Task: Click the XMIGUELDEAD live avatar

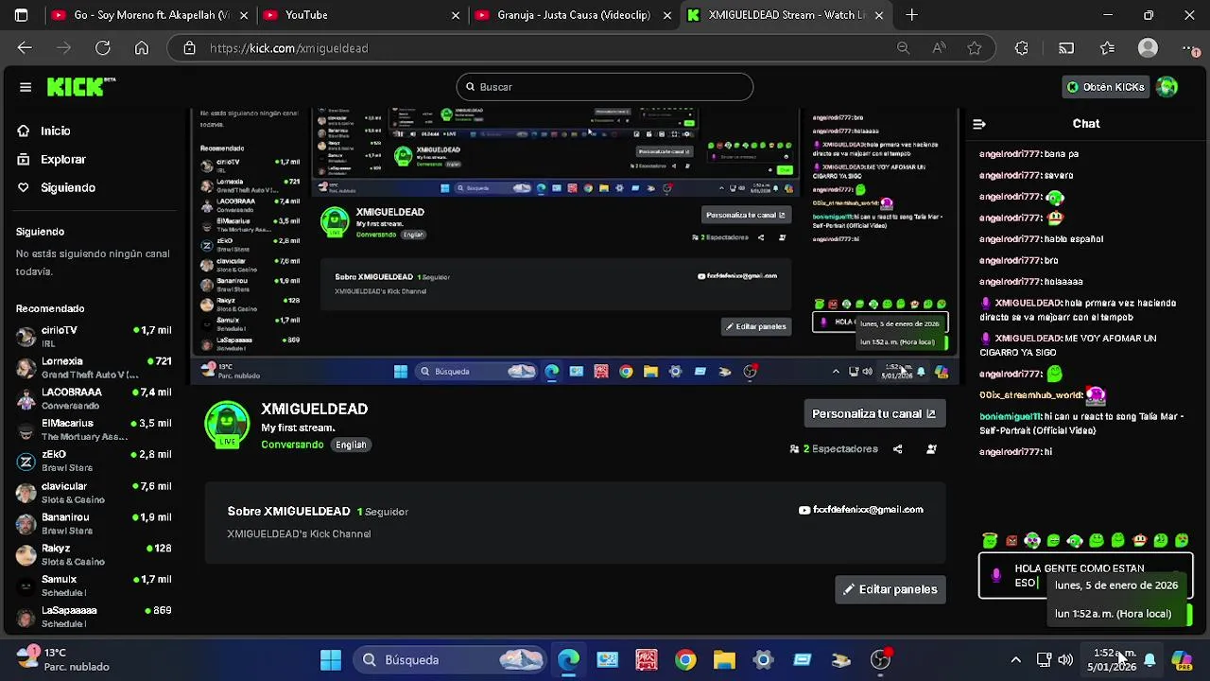Action: pyautogui.click(x=227, y=425)
